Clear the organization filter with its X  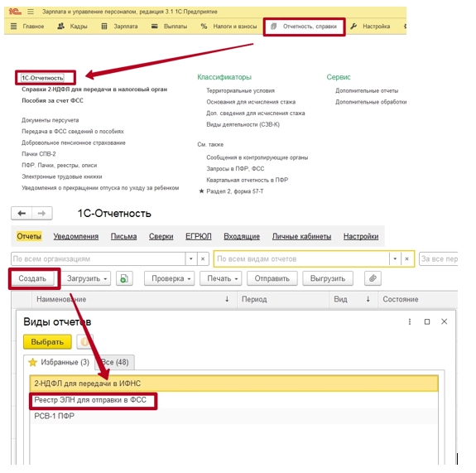tap(203, 258)
